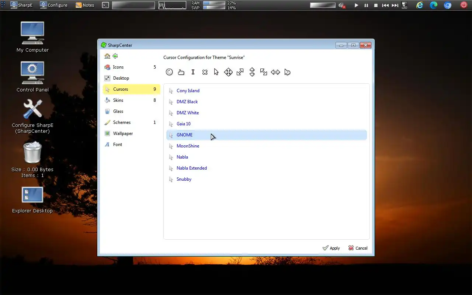Screen dimensions: 472x295
Task: Click the RAM usage bar
Action: tap(214, 3)
